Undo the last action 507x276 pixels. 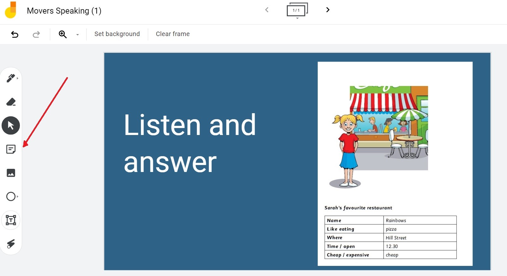(x=15, y=34)
